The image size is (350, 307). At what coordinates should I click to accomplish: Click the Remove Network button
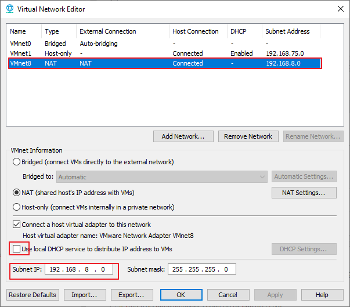(248, 136)
